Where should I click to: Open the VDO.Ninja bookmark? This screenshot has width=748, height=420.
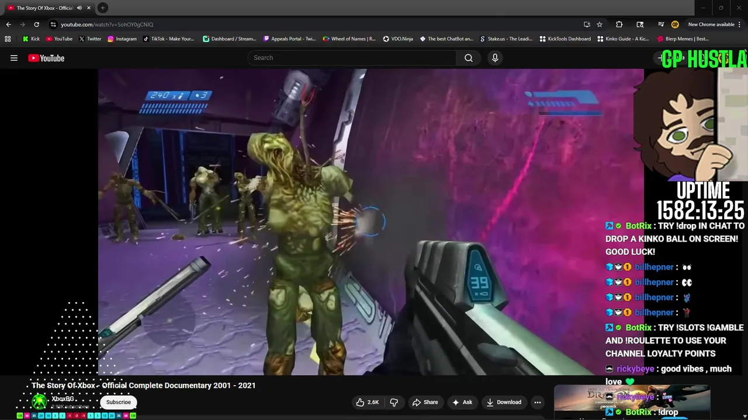(398, 39)
